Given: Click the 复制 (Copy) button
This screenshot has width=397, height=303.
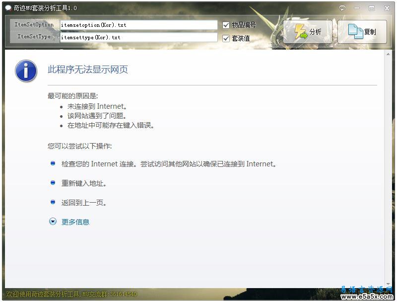Looking at the screenshot, I should [362, 32].
